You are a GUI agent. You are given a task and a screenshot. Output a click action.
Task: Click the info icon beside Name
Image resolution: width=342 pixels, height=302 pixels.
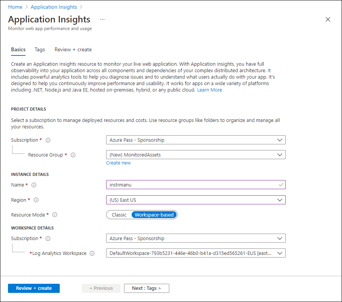point(34,185)
